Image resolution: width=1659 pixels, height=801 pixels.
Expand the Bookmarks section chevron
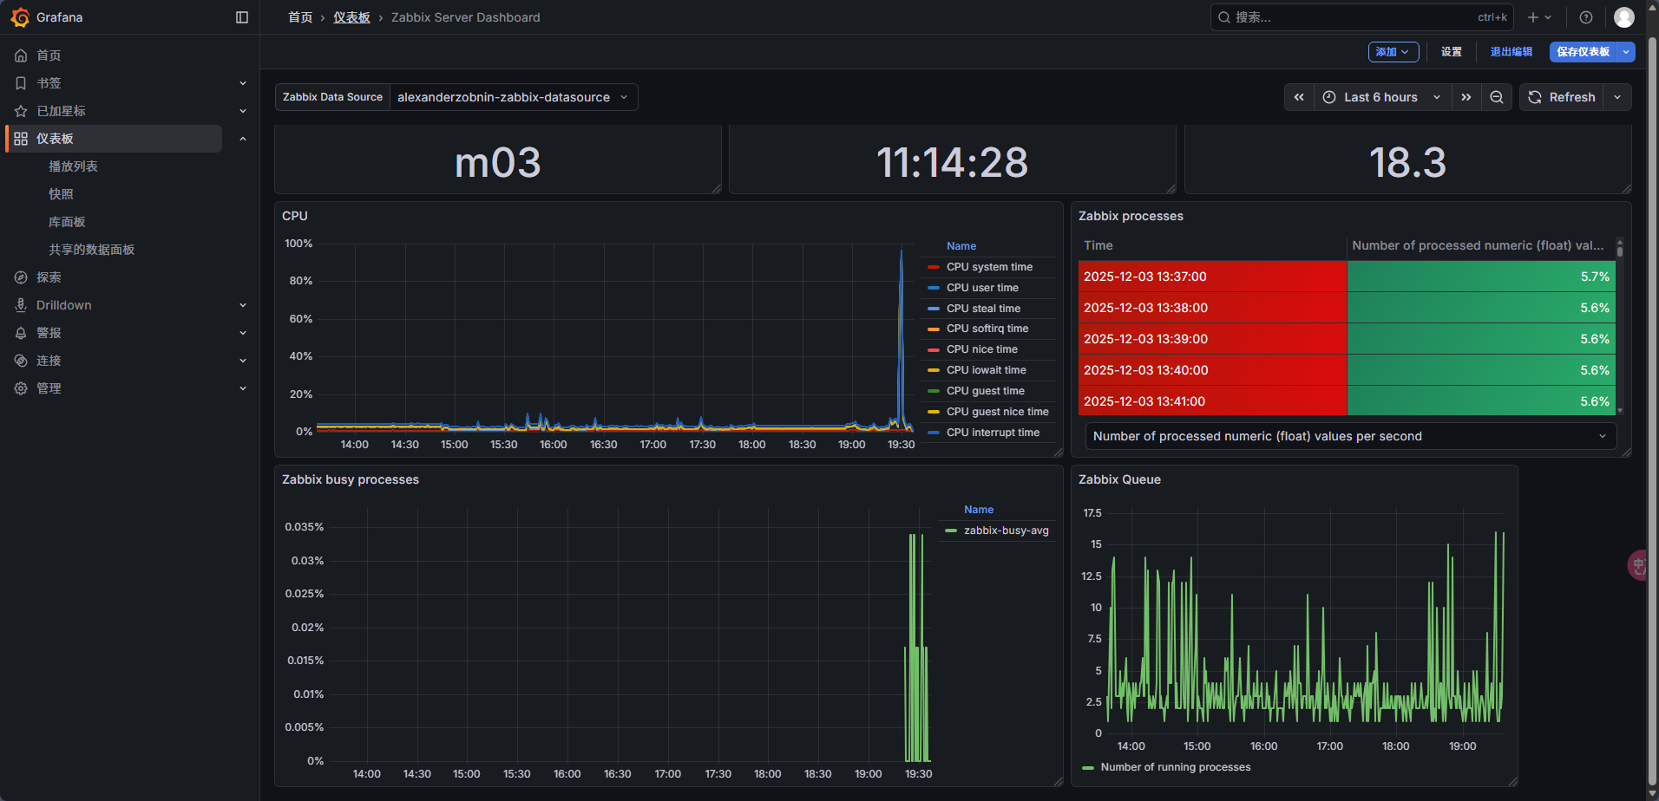(x=243, y=83)
